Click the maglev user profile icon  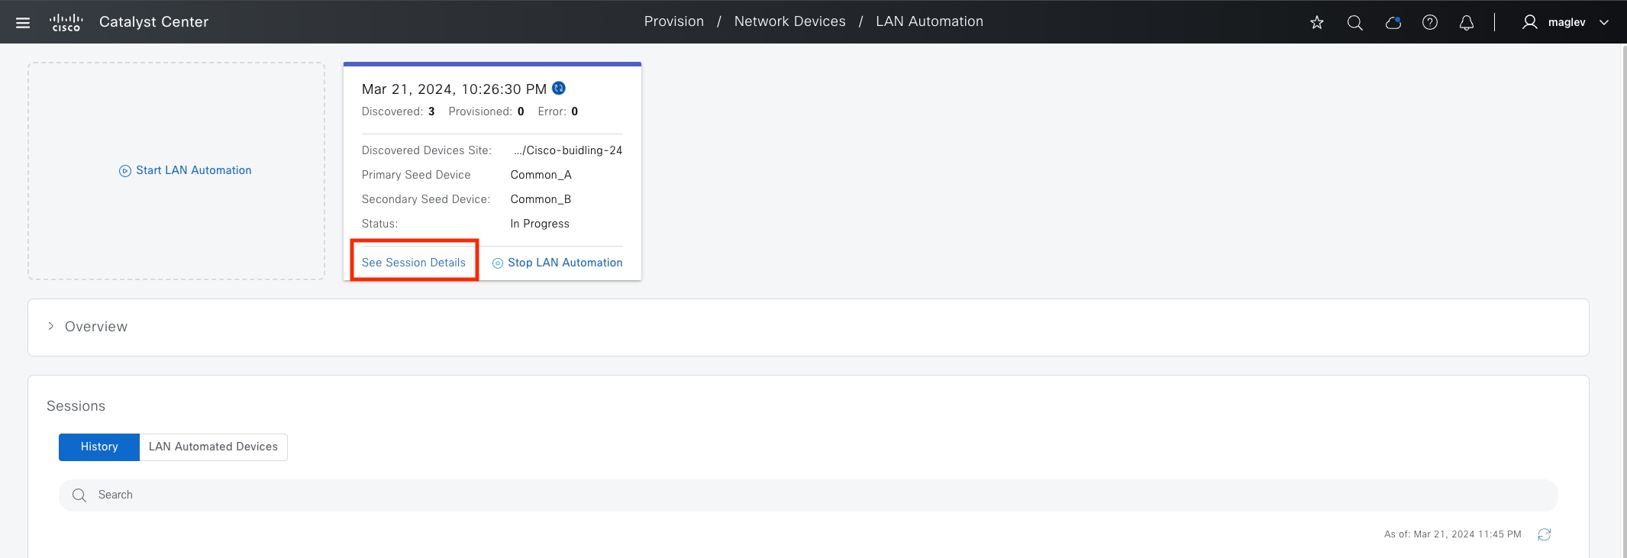point(1529,22)
